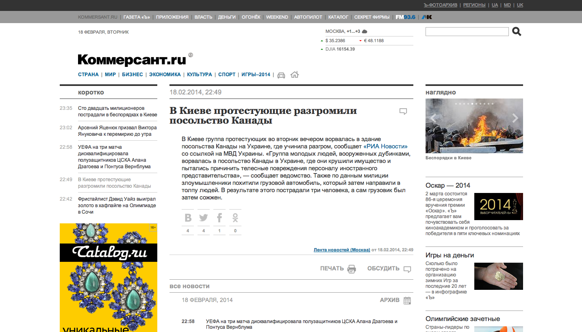582x332 pixels.
Task: Click the euro rate € 48.1188
Action: pyautogui.click(x=374, y=41)
